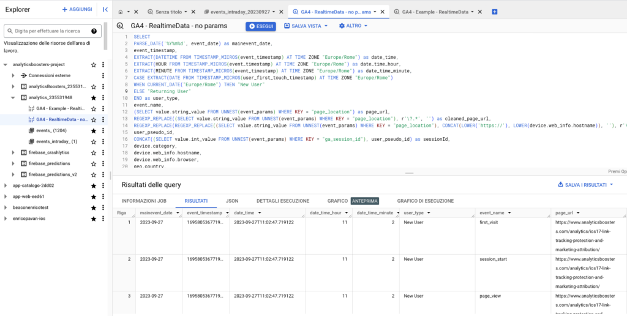
Task: Expand the firebase_predictions_v2 dataset
Action: 13,175
